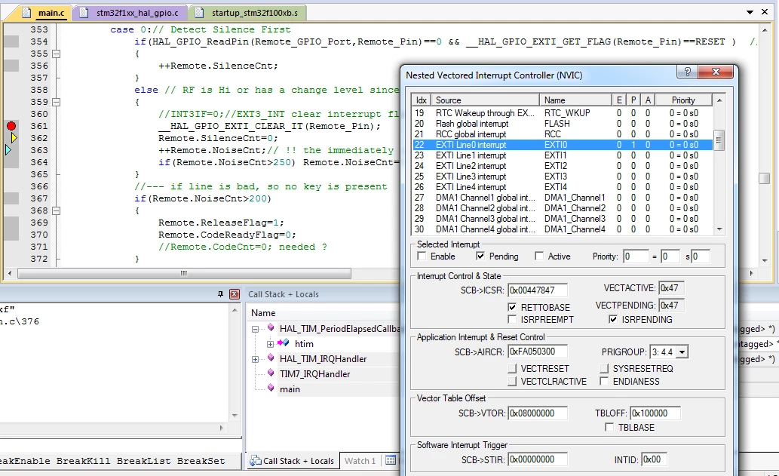This screenshot has height=476, width=779.
Task: Click the INTID input field
Action: click(x=654, y=459)
